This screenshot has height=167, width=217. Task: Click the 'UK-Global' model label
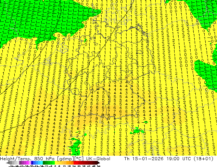click(98, 159)
